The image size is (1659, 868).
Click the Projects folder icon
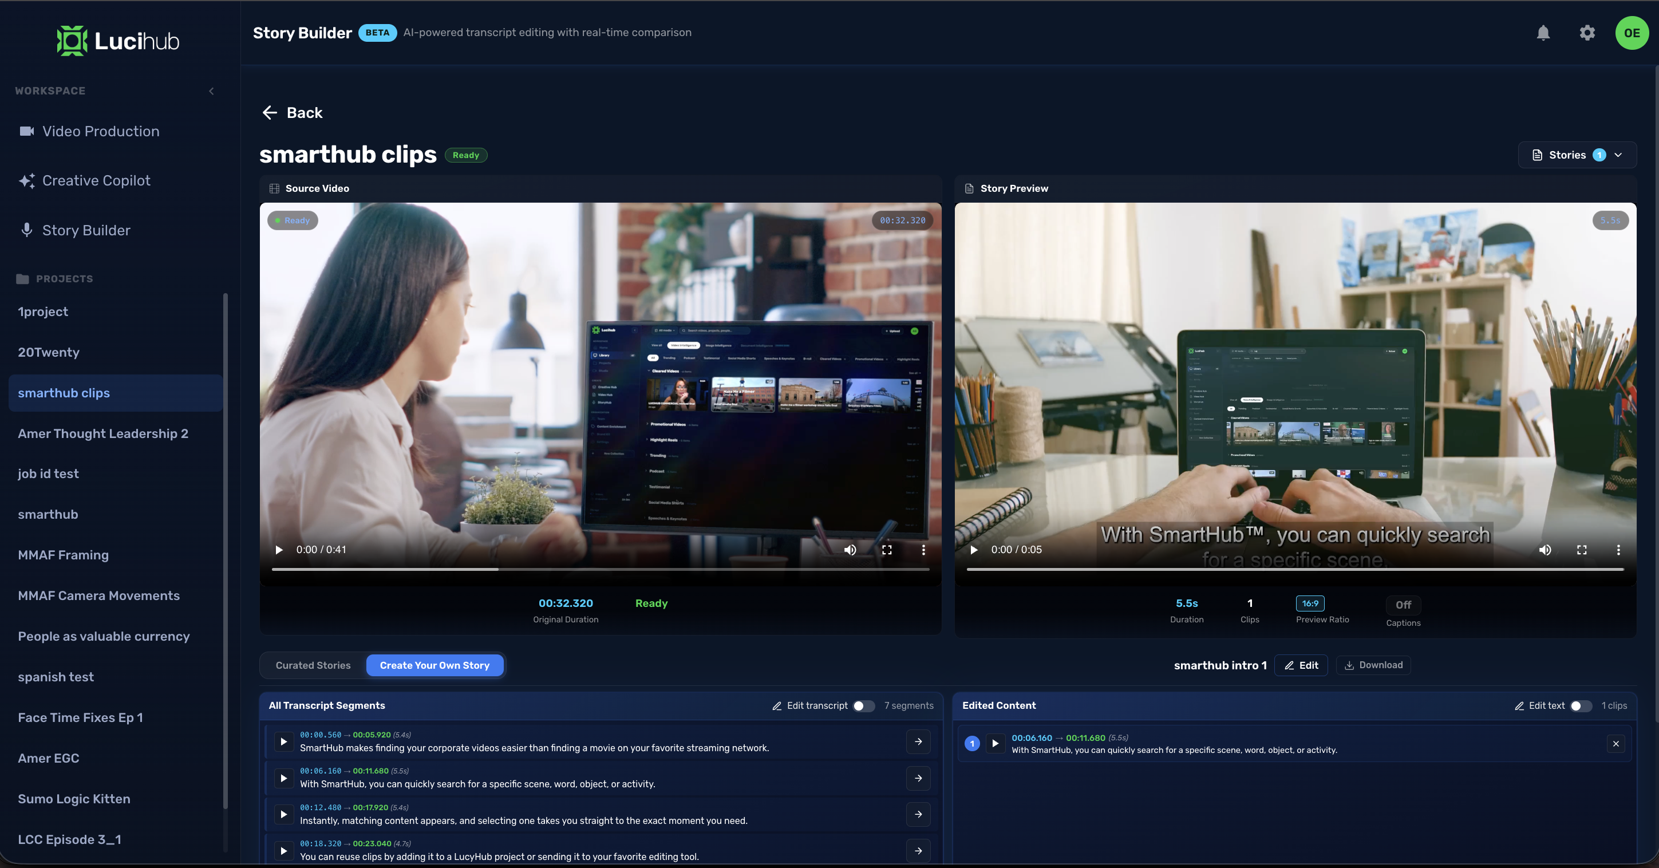(x=22, y=279)
